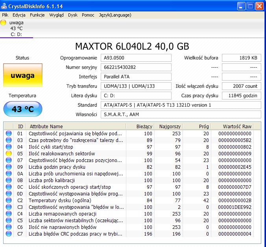
Task: Click status icon of row 0A
Action: tap(9, 173)
